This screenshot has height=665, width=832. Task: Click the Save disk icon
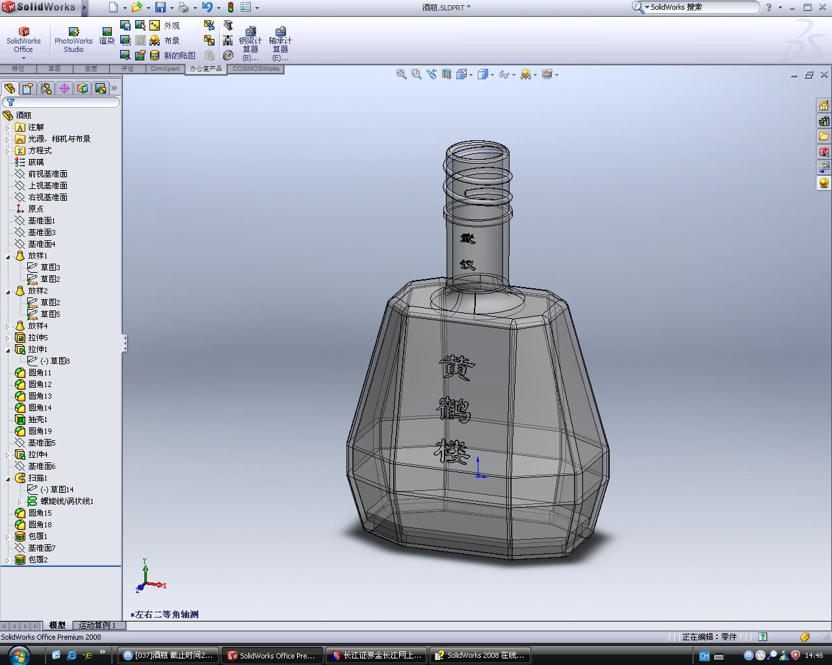click(x=161, y=8)
